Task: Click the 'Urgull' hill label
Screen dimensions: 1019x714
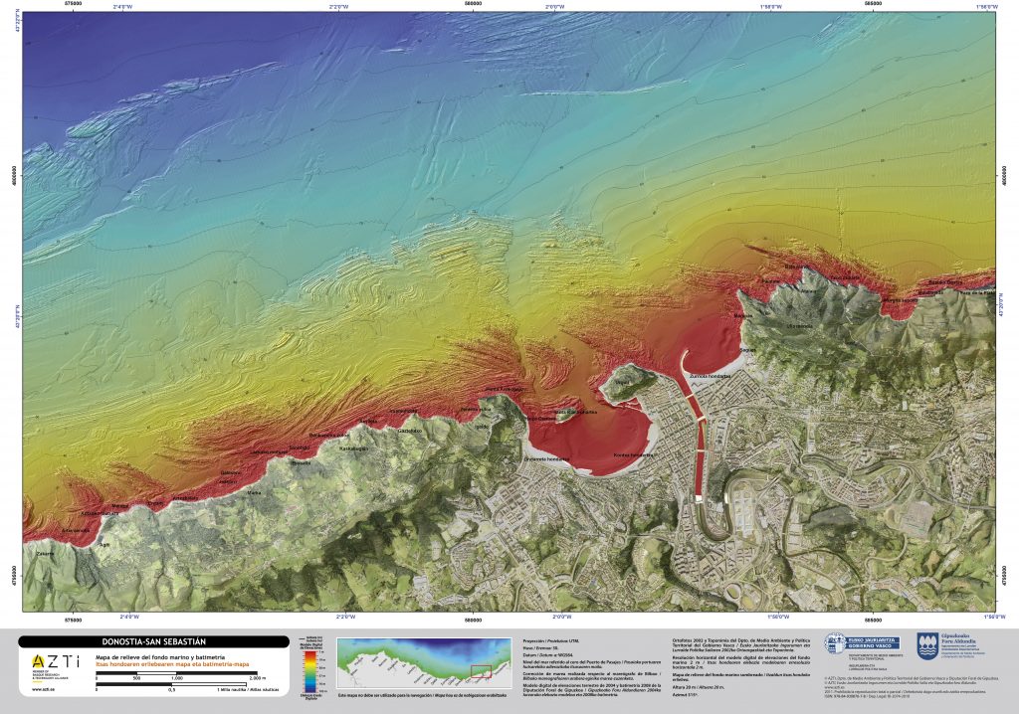Action: tap(622, 382)
